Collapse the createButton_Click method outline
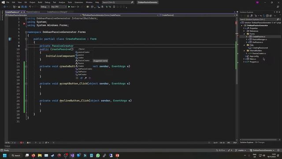Image resolution: width=282 pixels, height=159 pixels. (26, 66)
